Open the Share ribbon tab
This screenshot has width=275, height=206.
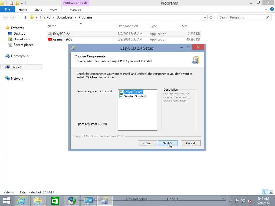pos(38,10)
